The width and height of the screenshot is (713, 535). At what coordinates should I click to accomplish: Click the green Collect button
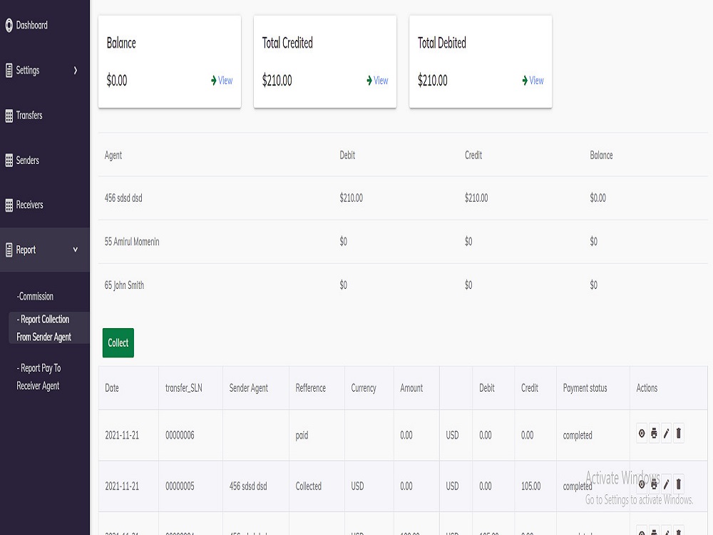pyautogui.click(x=118, y=343)
